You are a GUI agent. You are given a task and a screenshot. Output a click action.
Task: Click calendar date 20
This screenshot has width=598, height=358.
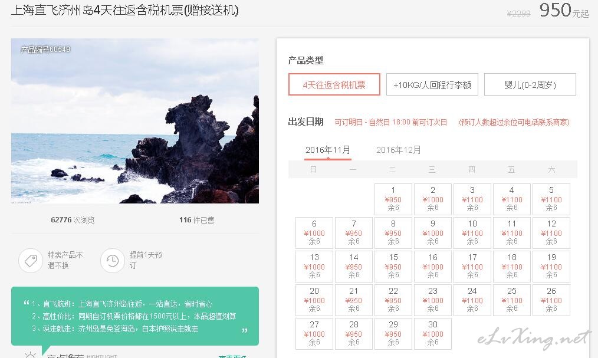click(x=314, y=300)
